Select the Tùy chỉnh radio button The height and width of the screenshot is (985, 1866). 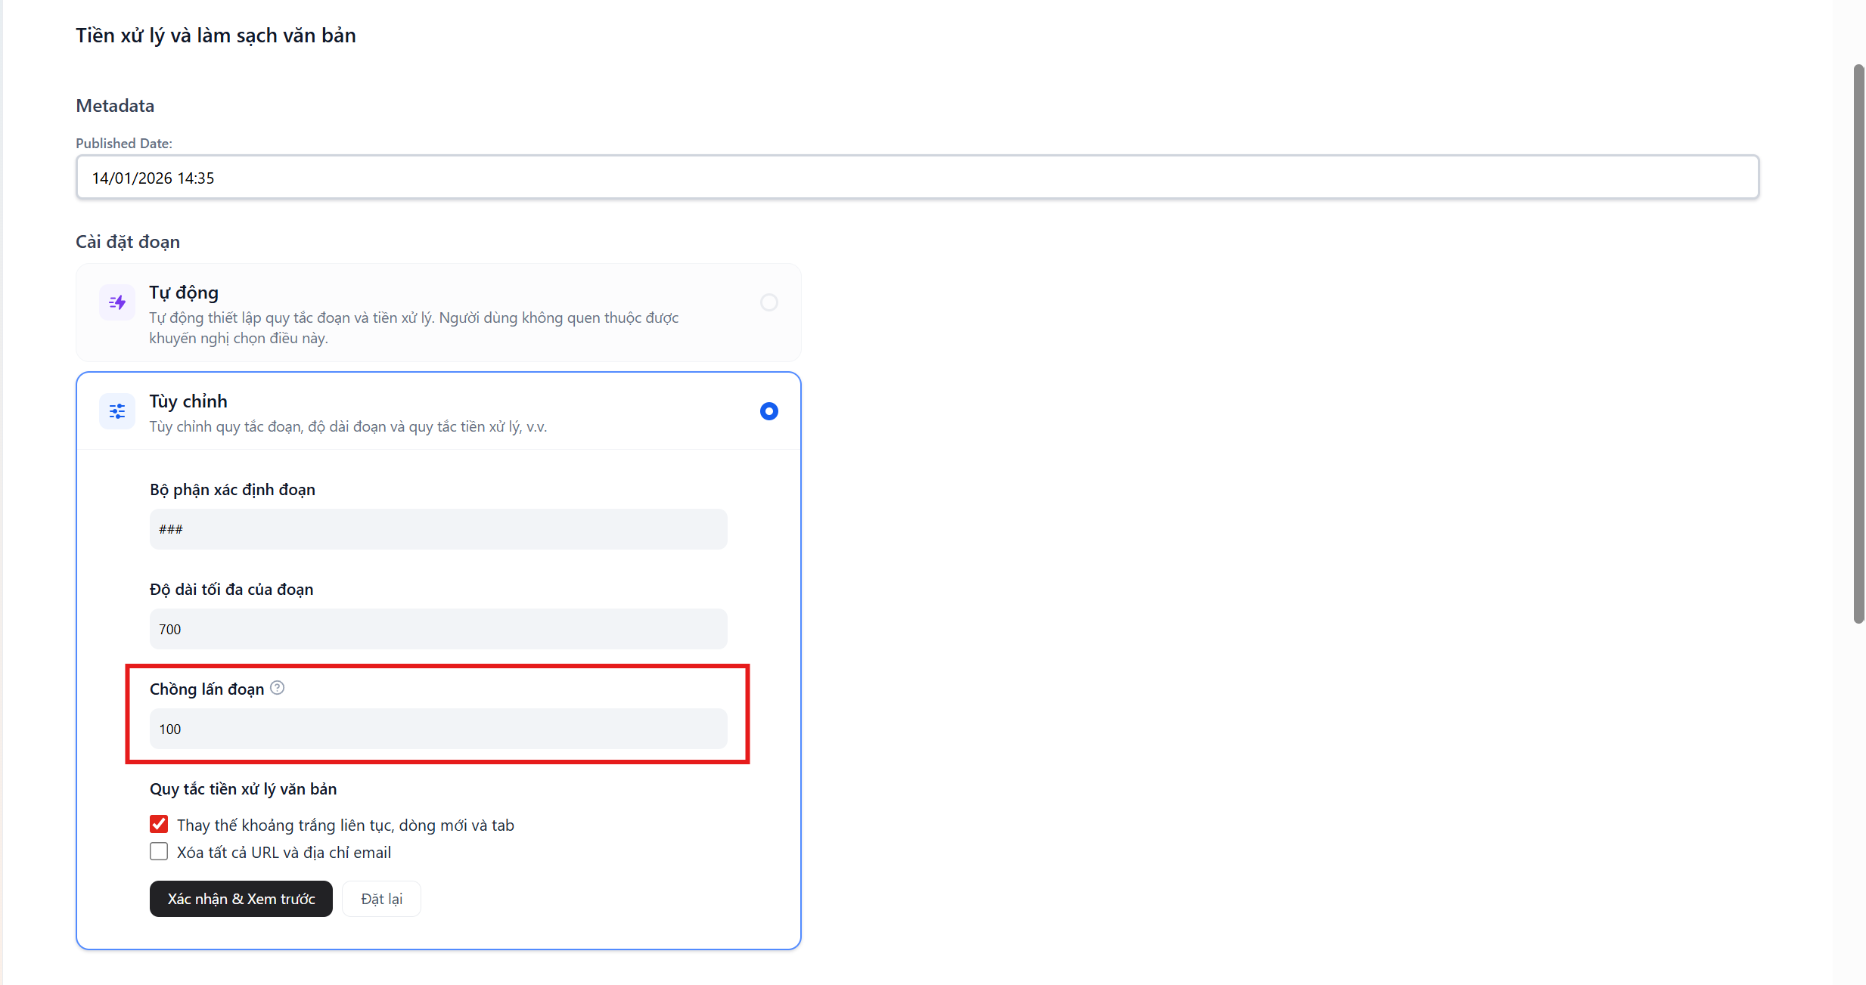click(768, 411)
